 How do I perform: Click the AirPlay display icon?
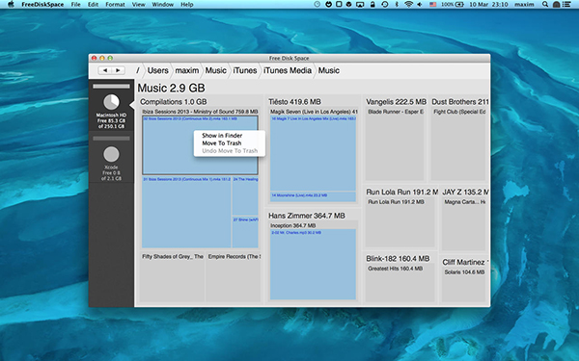(x=360, y=5)
